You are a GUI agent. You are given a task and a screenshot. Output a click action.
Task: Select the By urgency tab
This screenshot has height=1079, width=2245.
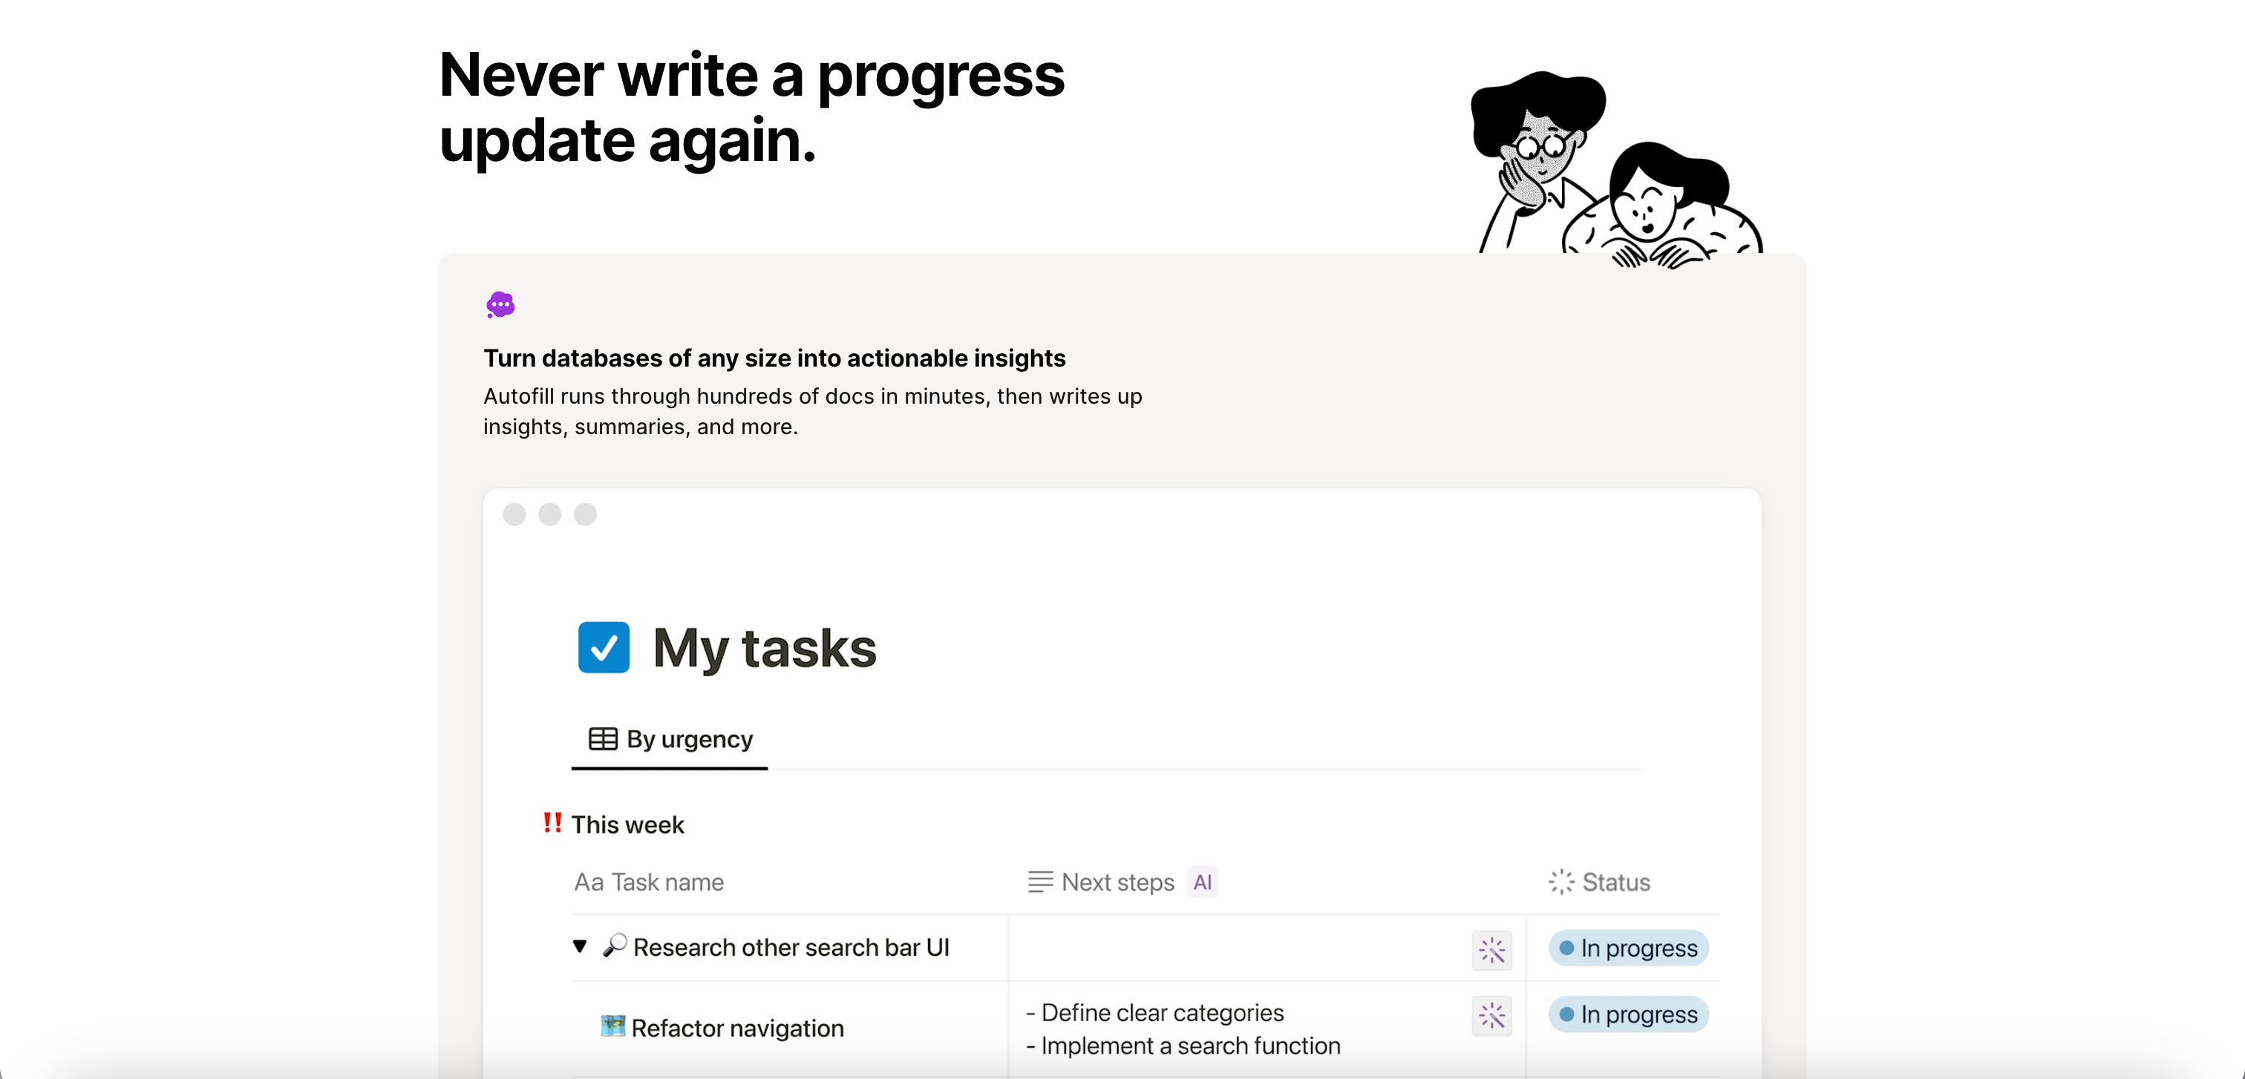click(670, 739)
